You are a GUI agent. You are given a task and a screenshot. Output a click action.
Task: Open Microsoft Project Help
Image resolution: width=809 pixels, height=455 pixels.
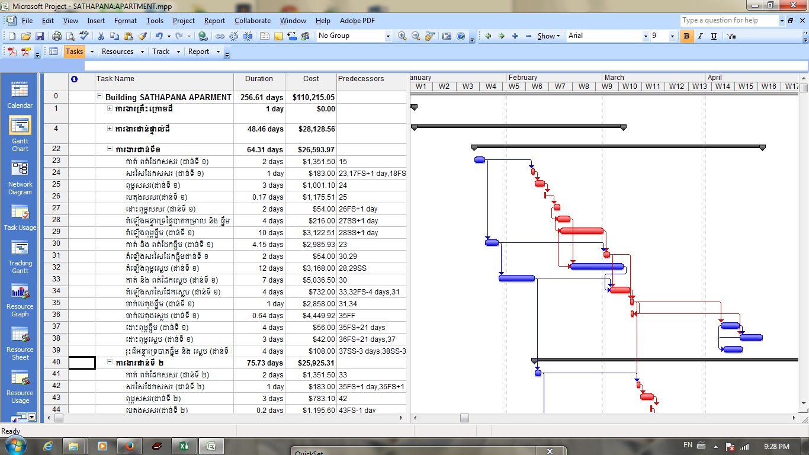coord(461,36)
